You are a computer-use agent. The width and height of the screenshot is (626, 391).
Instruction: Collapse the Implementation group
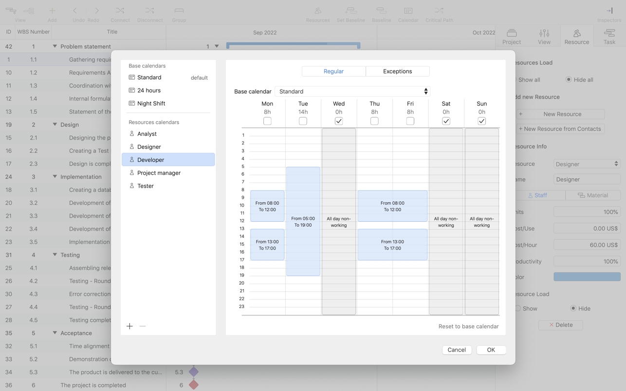click(x=55, y=177)
